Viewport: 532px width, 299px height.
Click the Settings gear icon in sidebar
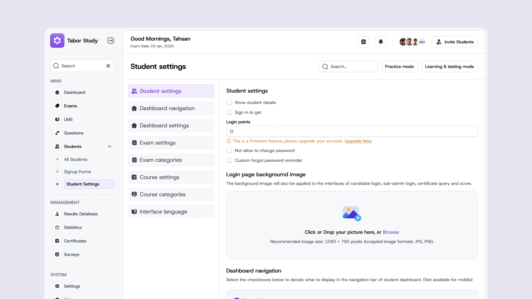[57, 286]
